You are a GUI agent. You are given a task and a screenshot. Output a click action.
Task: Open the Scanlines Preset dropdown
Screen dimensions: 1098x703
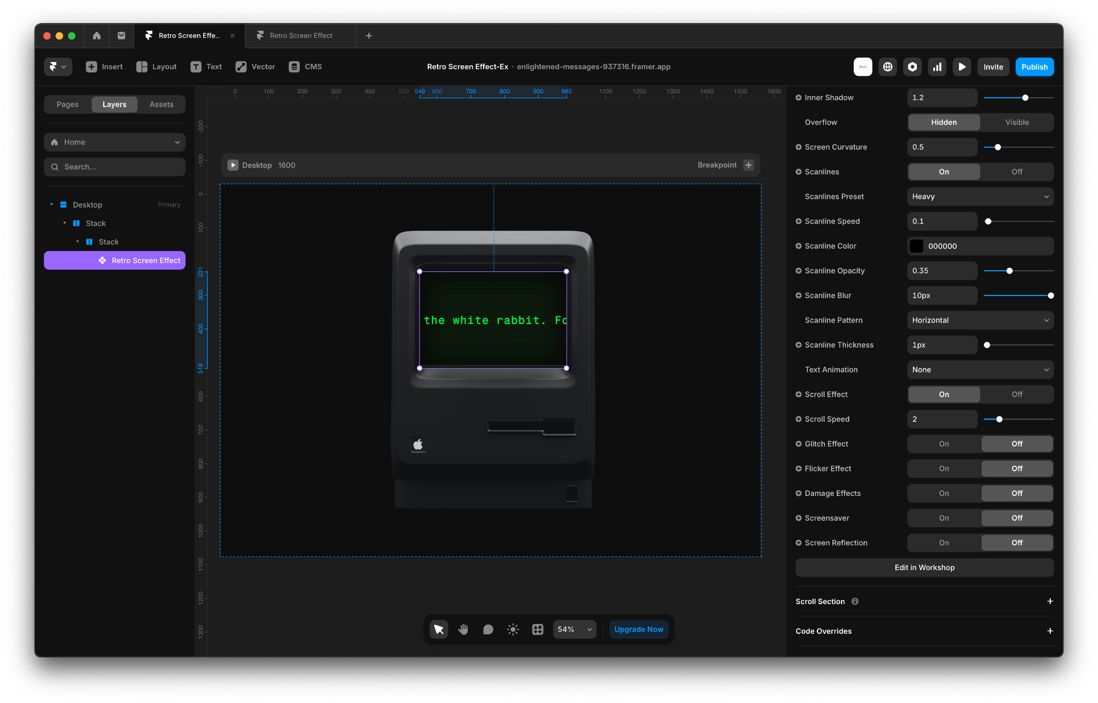click(980, 197)
